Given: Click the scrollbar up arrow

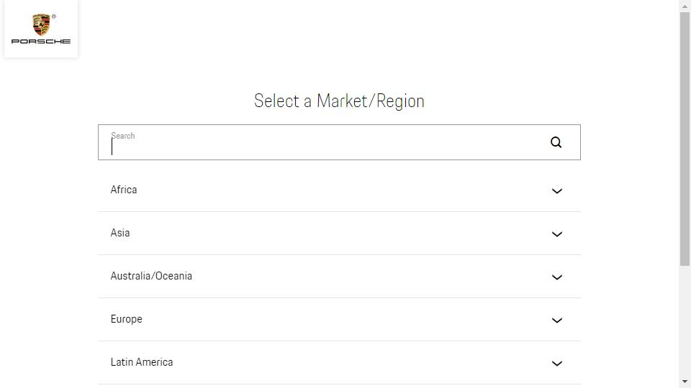Looking at the screenshot, I should click(x=685, y=6).
